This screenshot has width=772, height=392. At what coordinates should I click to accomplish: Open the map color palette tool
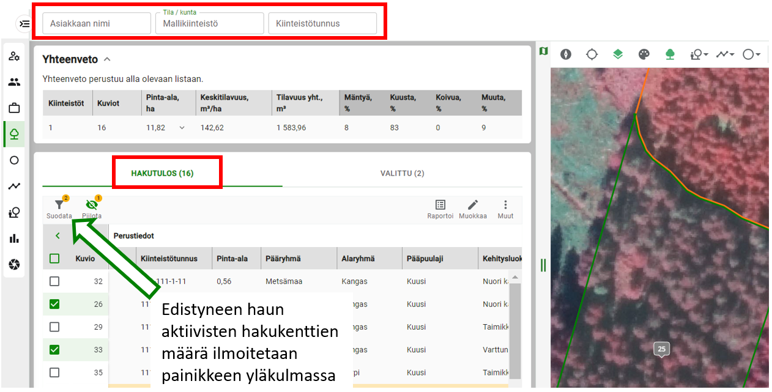pyautogui.click(x=644, y=54)
